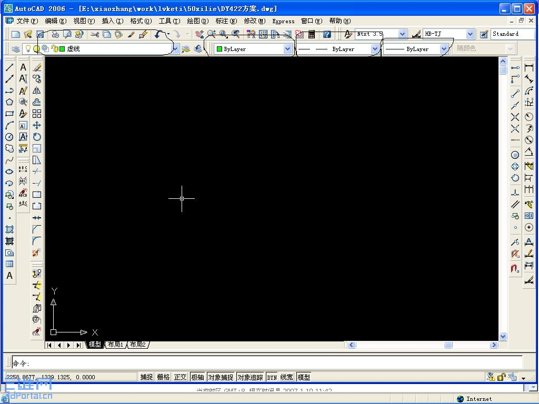This screenshot has height=404, width=539.
Task: Select the Arc draw tool
Action: click(9, 125)
